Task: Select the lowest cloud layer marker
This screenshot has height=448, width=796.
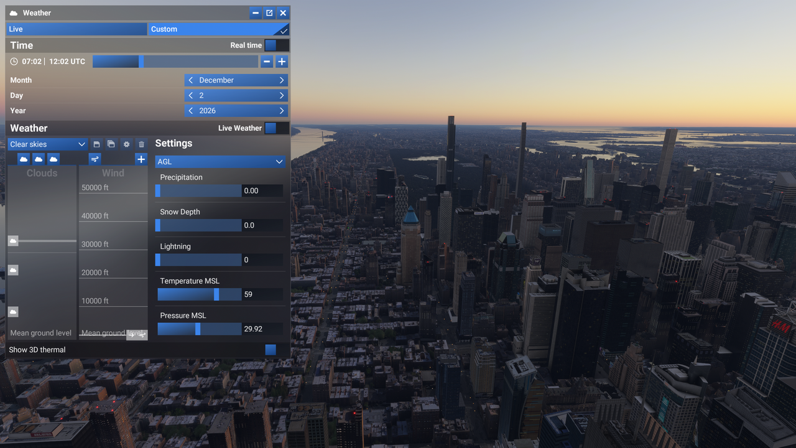Action: tap(13, 312)
